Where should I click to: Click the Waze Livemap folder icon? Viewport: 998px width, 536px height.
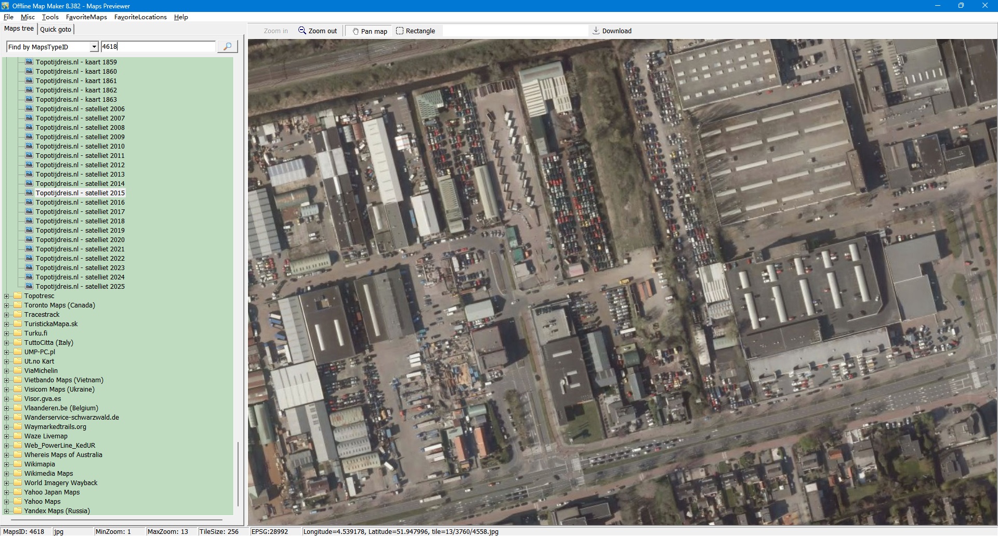click(18, 436)
